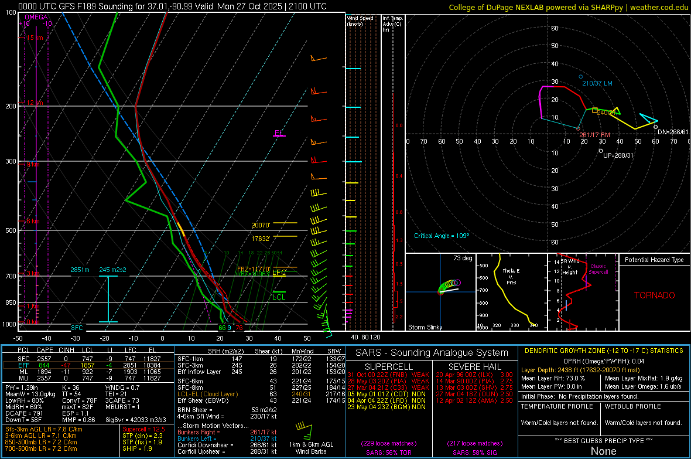Click the '210/37 LM' hodograph marker label
The image size is (691, 459).
tap(597, 83)
